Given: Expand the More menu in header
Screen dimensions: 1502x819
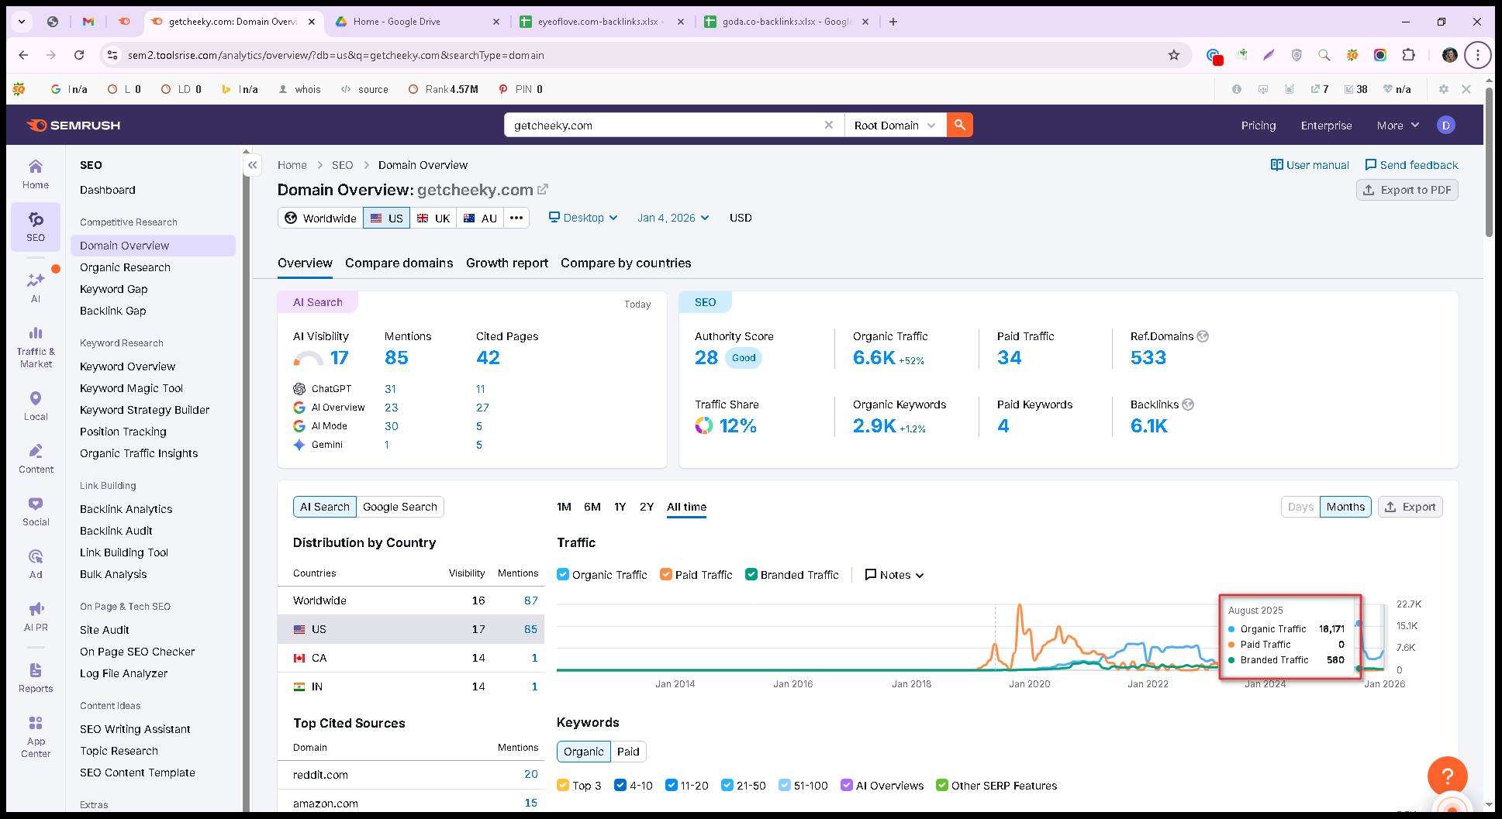Looking at the screenshot, I should pyautogui.click(x=1398, y=125).
